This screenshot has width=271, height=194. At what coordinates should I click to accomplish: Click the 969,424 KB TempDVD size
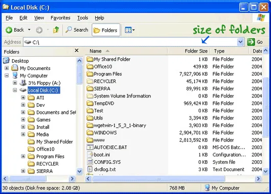point(196,104)
